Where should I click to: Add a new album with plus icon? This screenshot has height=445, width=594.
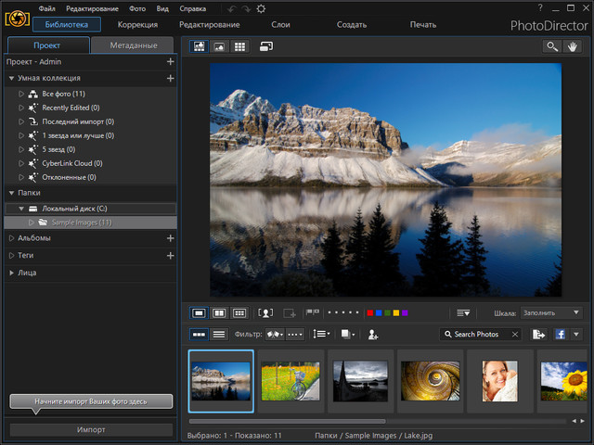coord(170,238)
